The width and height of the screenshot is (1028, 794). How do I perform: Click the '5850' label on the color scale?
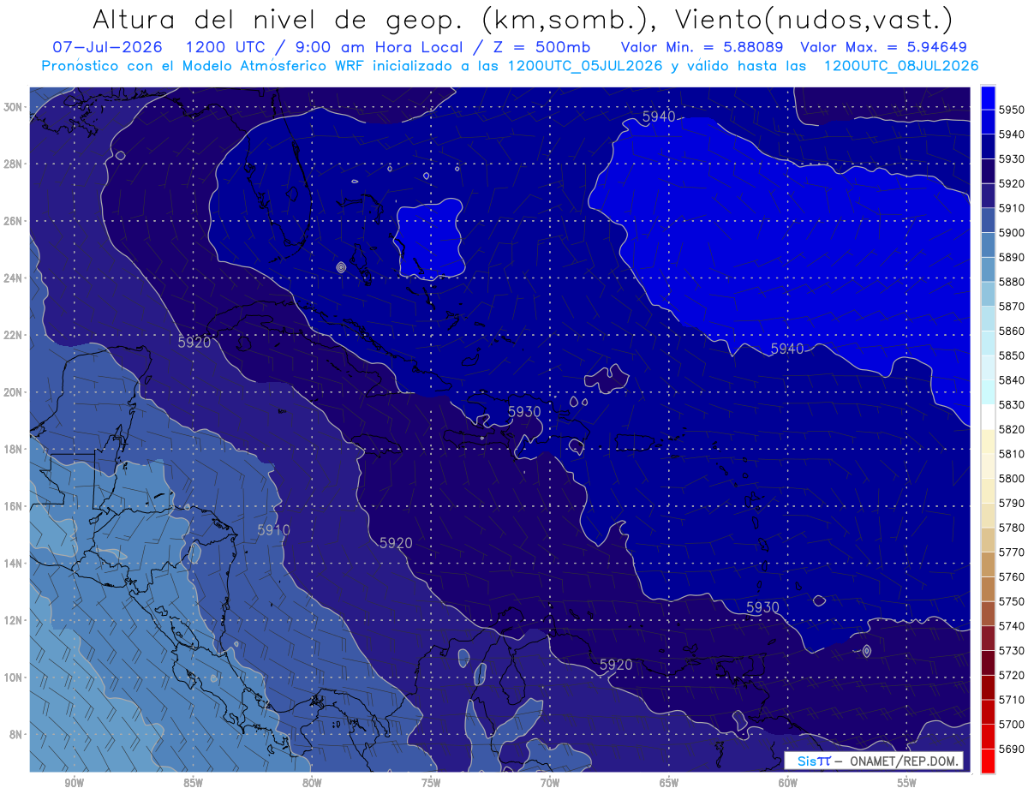pyautogui.click(x=1012, y=355)
